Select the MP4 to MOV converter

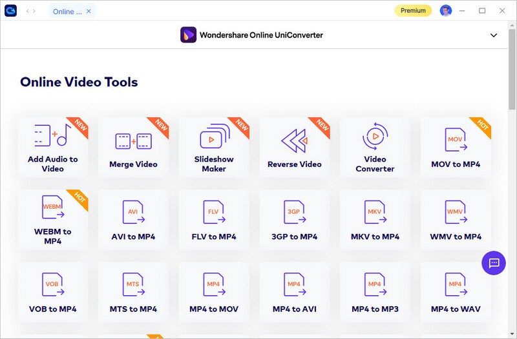click(x=214, y=292)
